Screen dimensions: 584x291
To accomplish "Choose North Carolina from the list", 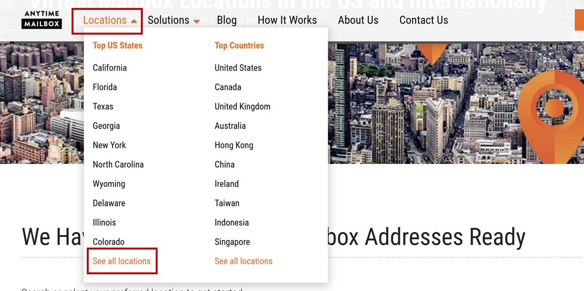I will point(118,164).
